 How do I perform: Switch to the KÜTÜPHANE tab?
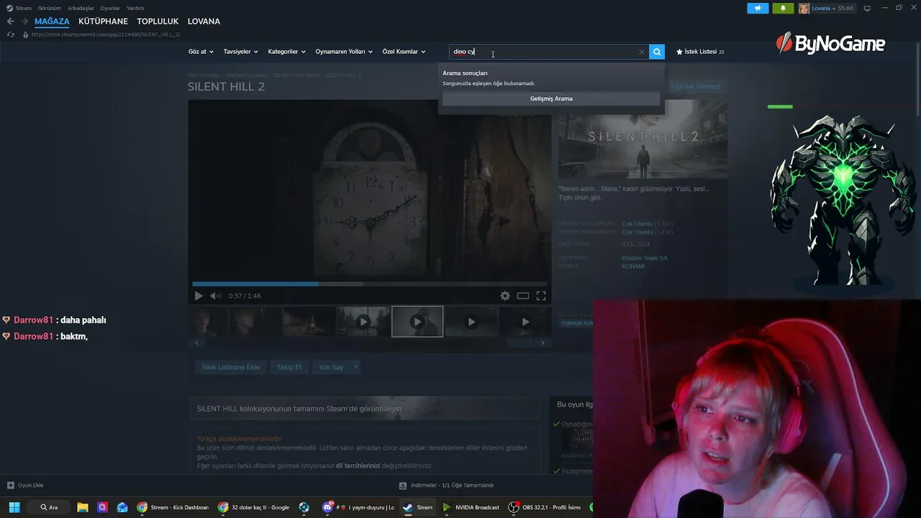click(103, 22)
